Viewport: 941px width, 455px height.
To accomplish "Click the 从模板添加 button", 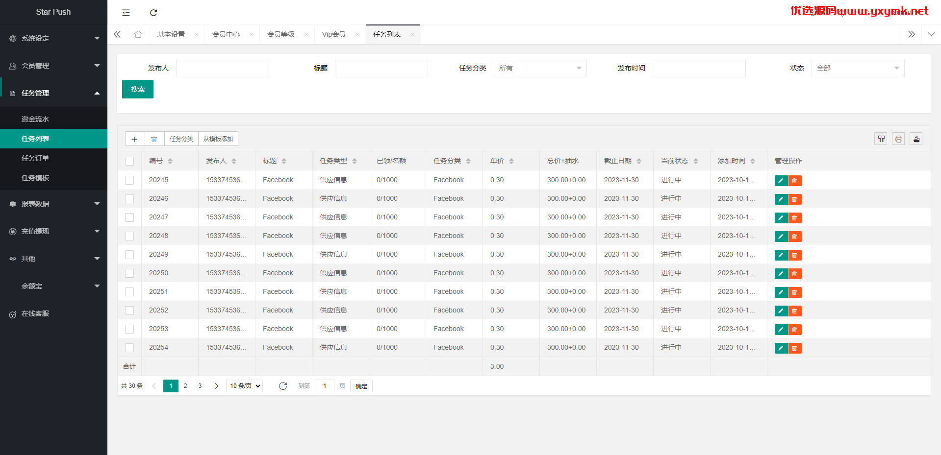I will coord(218,139).
